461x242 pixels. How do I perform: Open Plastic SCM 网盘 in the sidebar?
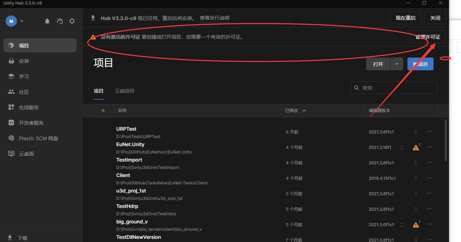click(40, 138)
